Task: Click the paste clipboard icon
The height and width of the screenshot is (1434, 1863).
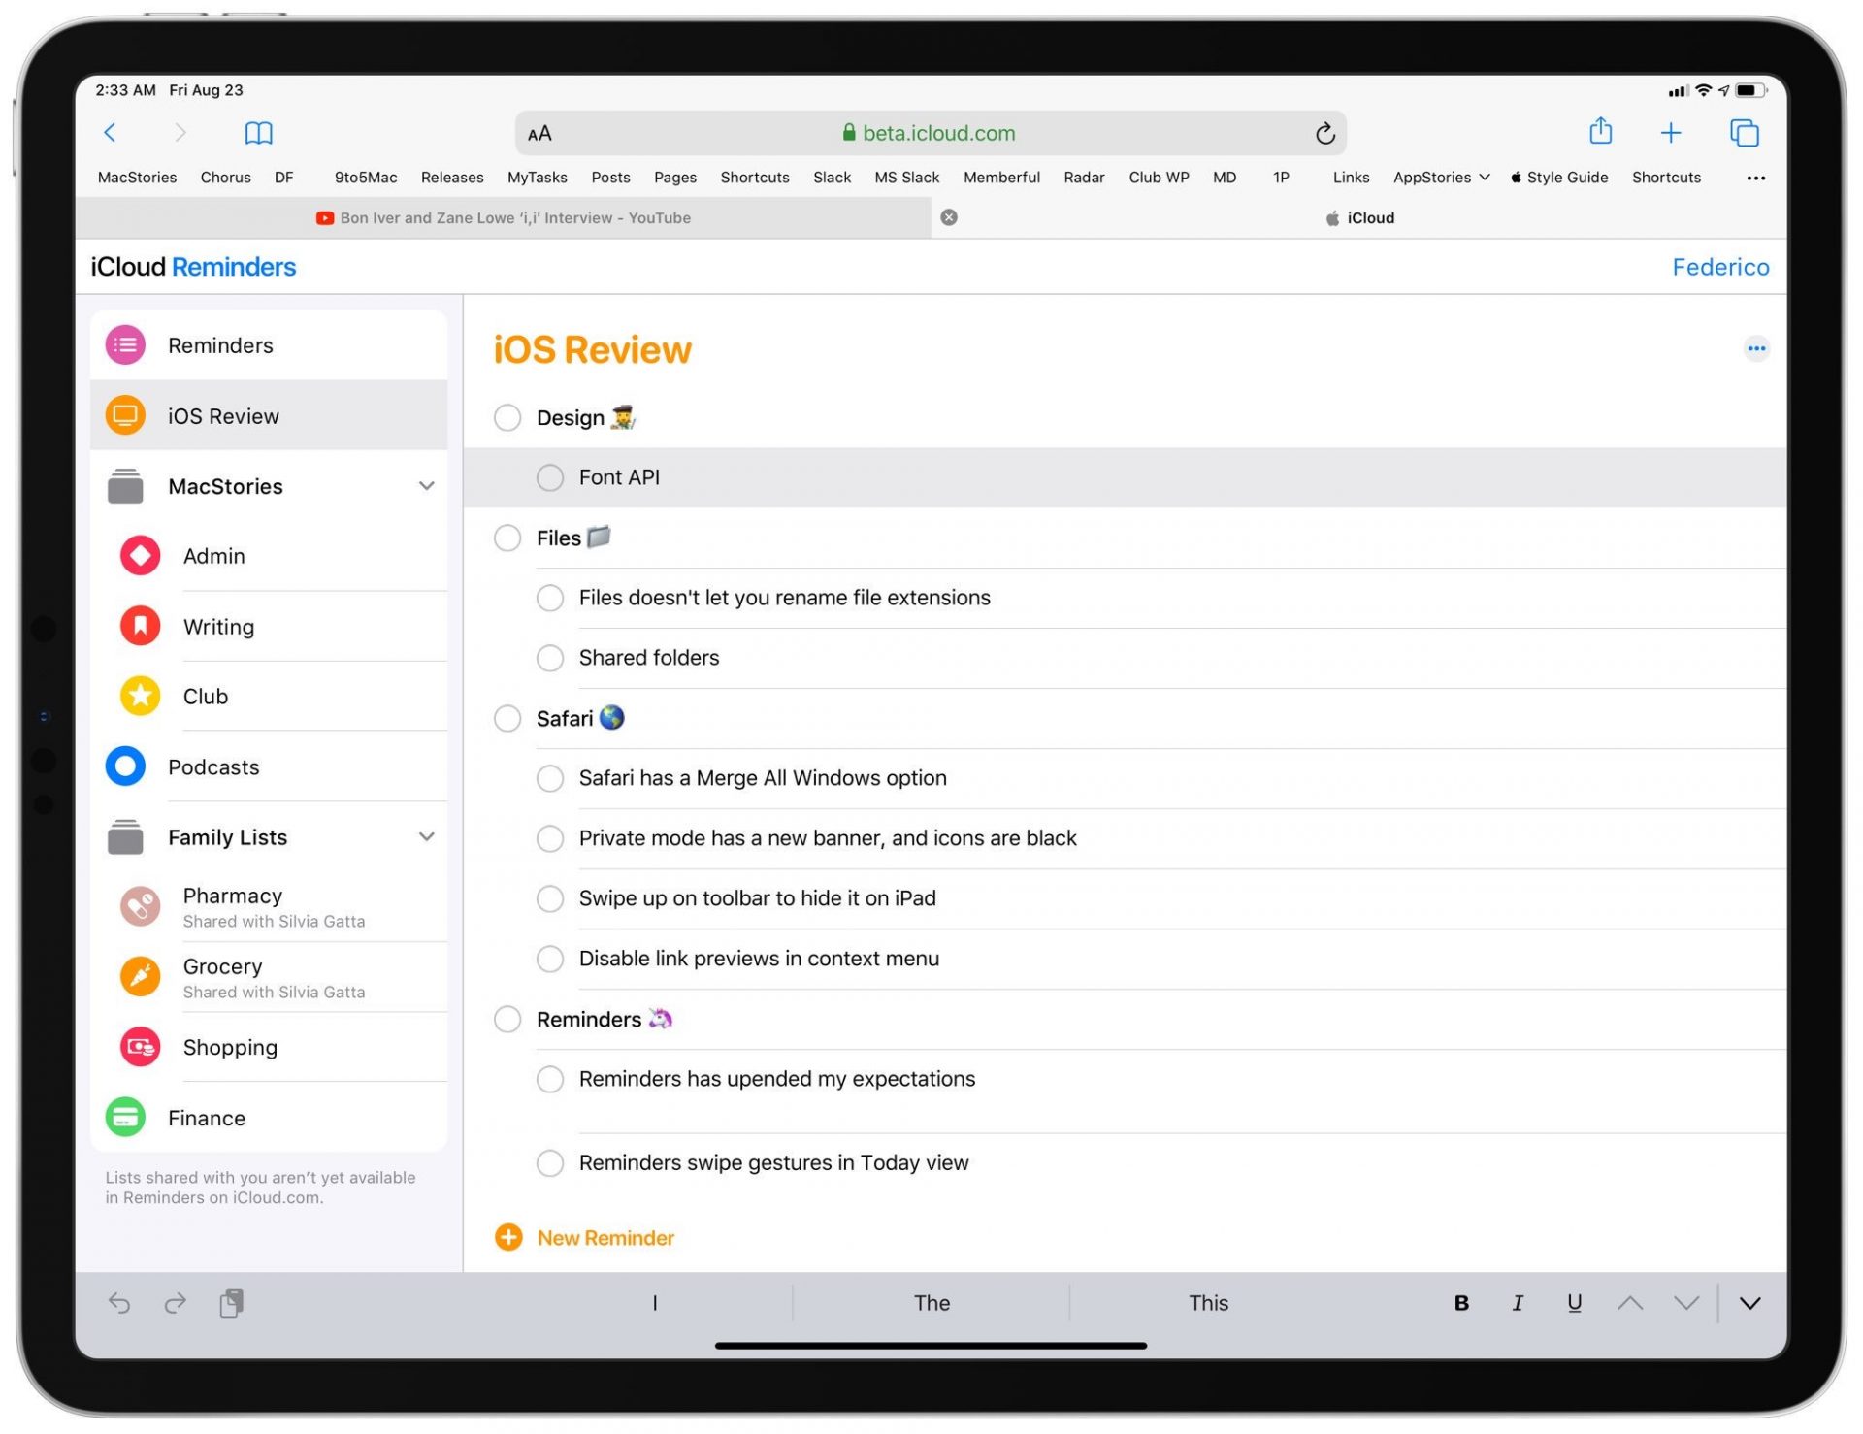Action: [231, 1303]
